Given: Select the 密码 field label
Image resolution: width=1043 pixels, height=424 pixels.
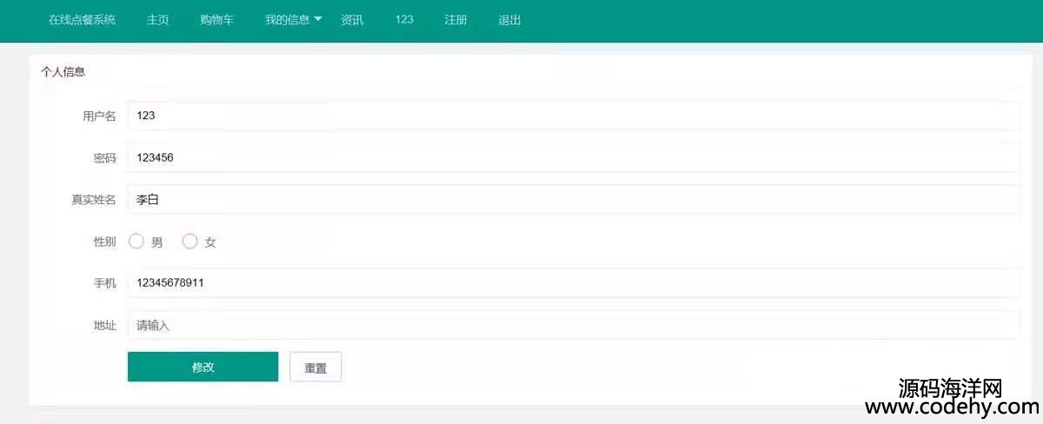Looking at the screenshot, I should [104, 158].
